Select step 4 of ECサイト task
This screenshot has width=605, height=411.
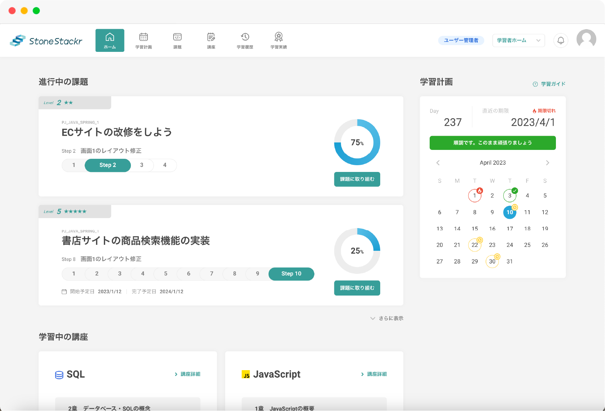coord(165,165)
